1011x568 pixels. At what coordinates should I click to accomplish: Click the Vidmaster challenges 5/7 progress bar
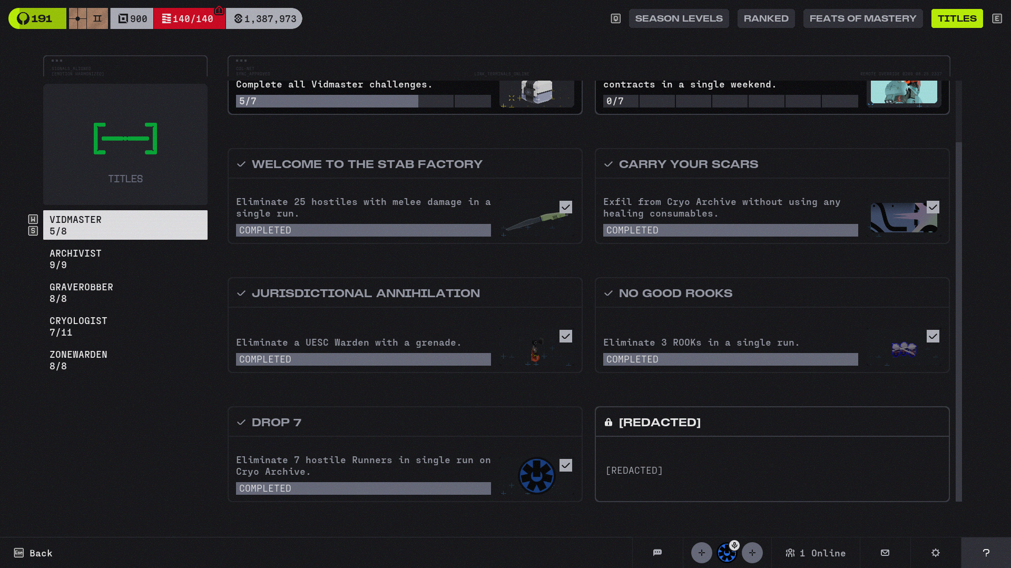coord(363,101)
